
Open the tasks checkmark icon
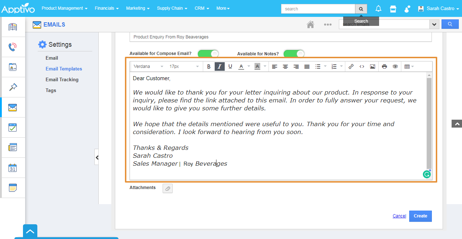click(x=13, y=128)
